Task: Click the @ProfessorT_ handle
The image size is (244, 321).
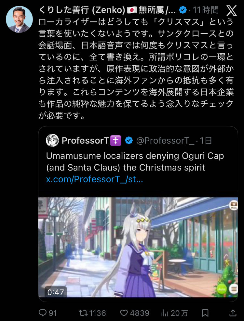Action: [165, 140]
